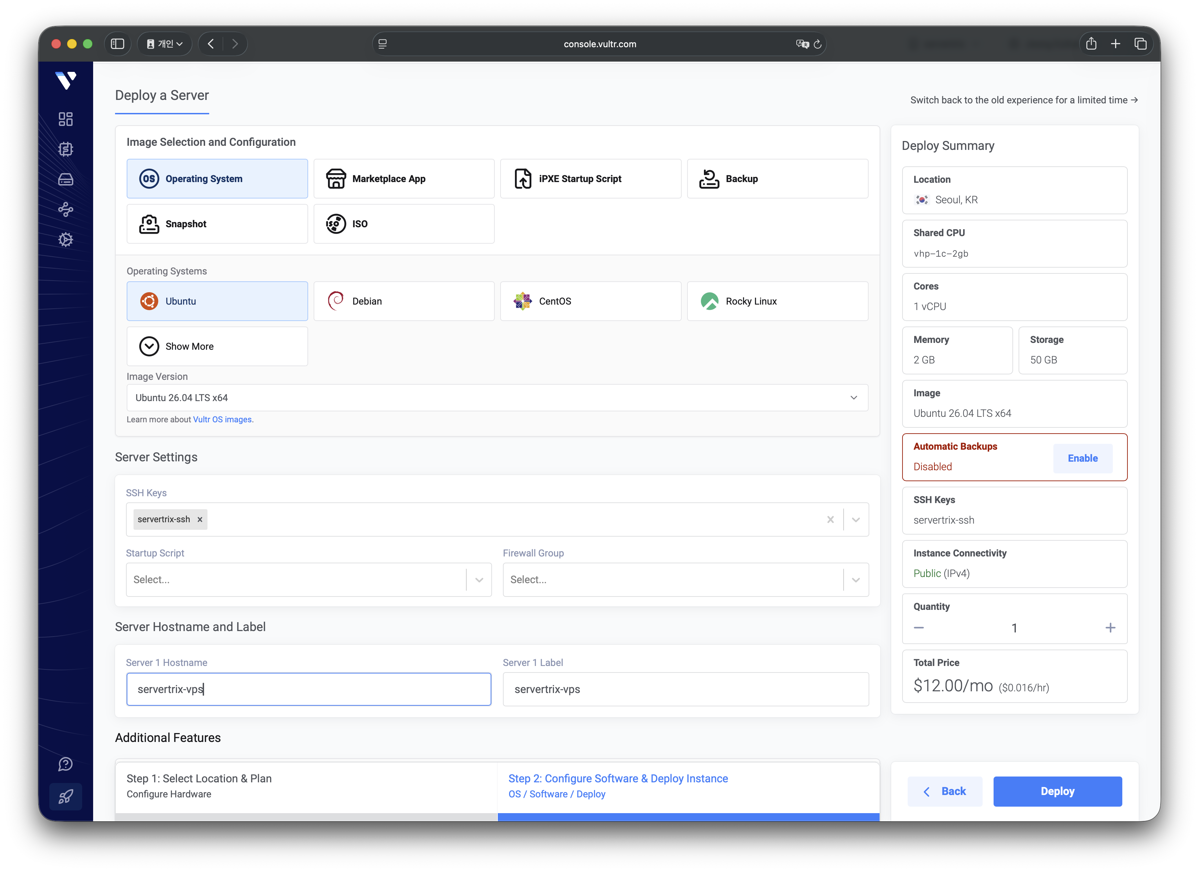The height and width of the screenshot is (872, 1199).
Task: Click the Vultr logo in sidebar
Action: pyautogui.click(x=65, y=80)
